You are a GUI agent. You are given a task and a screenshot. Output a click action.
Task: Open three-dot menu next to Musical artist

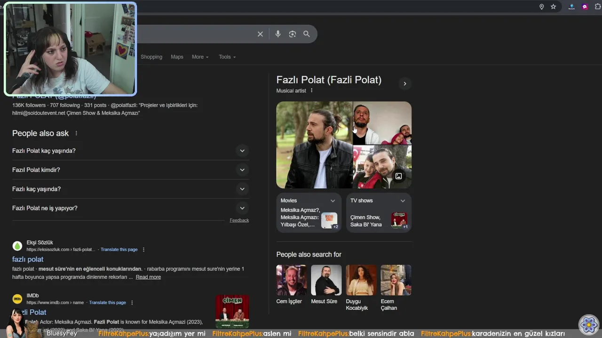311,91
